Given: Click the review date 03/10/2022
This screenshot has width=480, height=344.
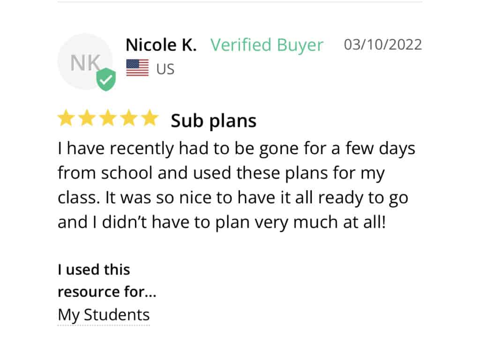Looking at the screenshot, I should click(382, 45).
